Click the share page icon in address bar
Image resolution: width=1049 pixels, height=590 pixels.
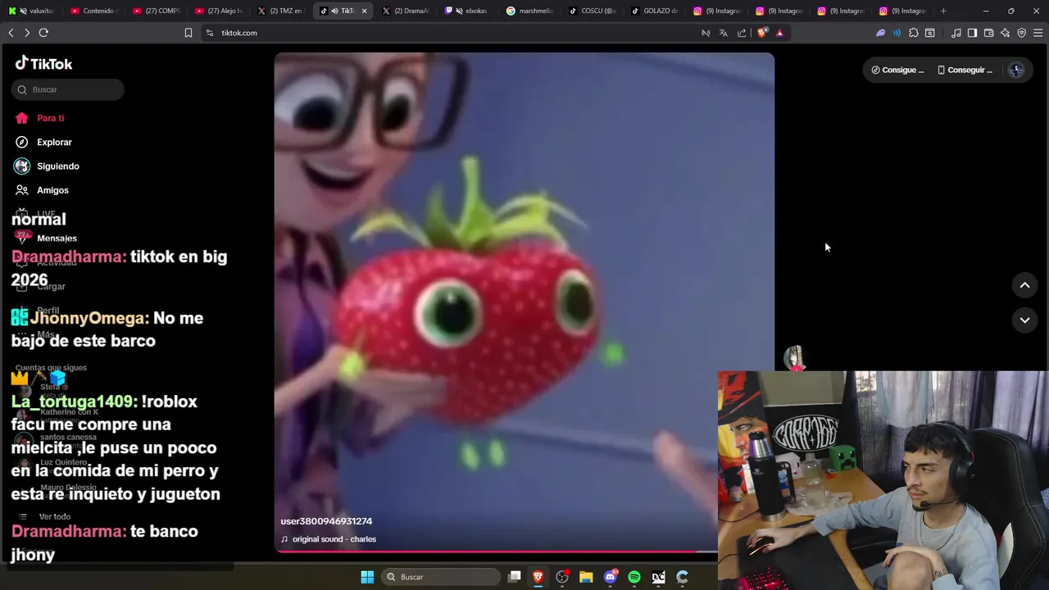742,33
